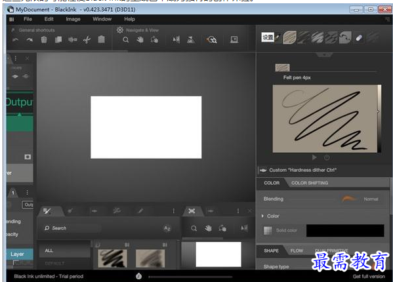
Task: Play the brush stroke preview
Action: (314, 157)
